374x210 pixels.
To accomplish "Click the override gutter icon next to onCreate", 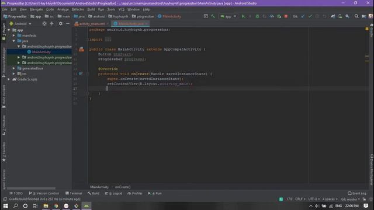I will click(81, 73).
